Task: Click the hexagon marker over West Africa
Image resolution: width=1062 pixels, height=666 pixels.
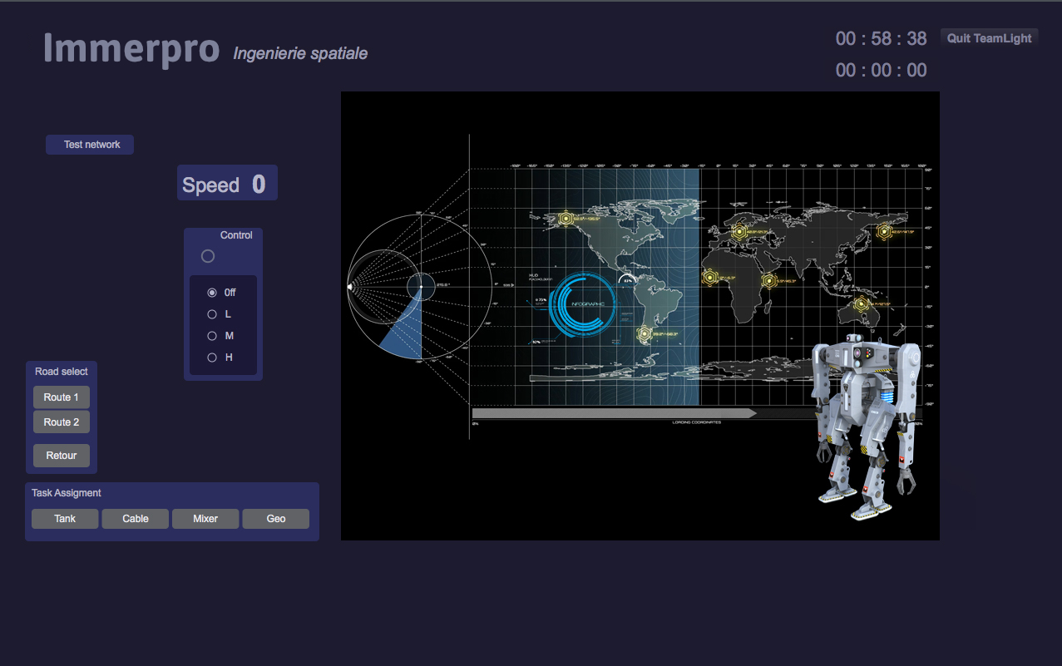Action: coord(709,277)
